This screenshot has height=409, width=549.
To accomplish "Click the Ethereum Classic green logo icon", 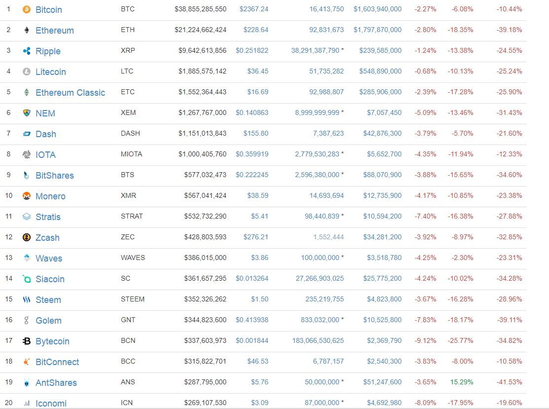I will click(x=27, y=92).
